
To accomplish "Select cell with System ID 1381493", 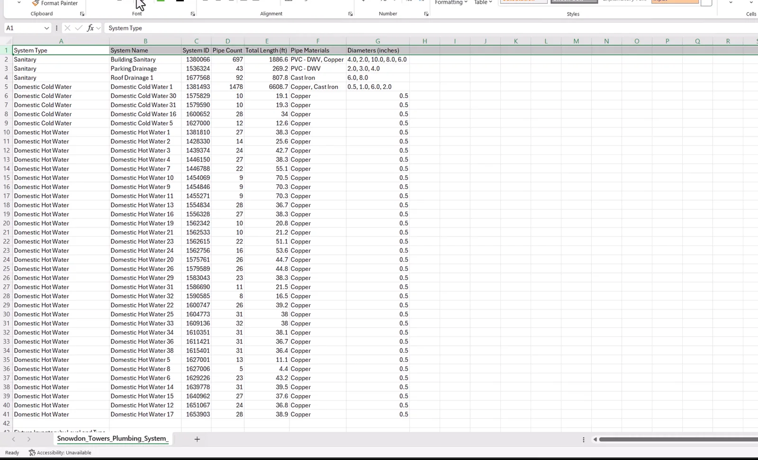I will tap(196, 87).
